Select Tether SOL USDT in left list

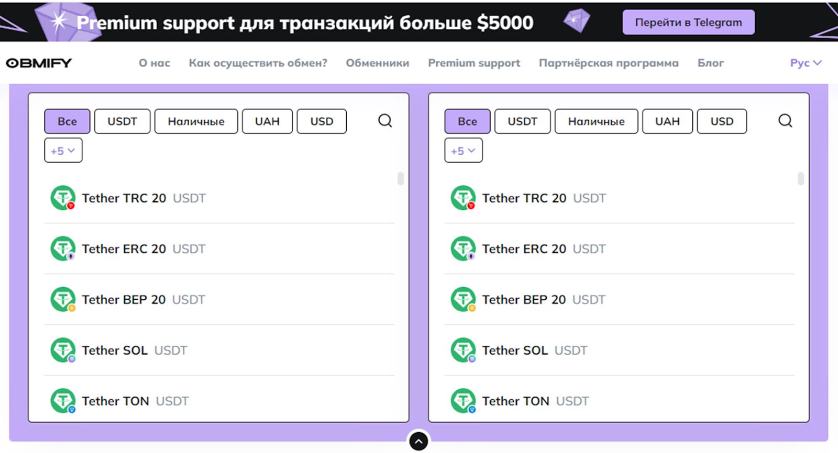[x=219, y=350]
